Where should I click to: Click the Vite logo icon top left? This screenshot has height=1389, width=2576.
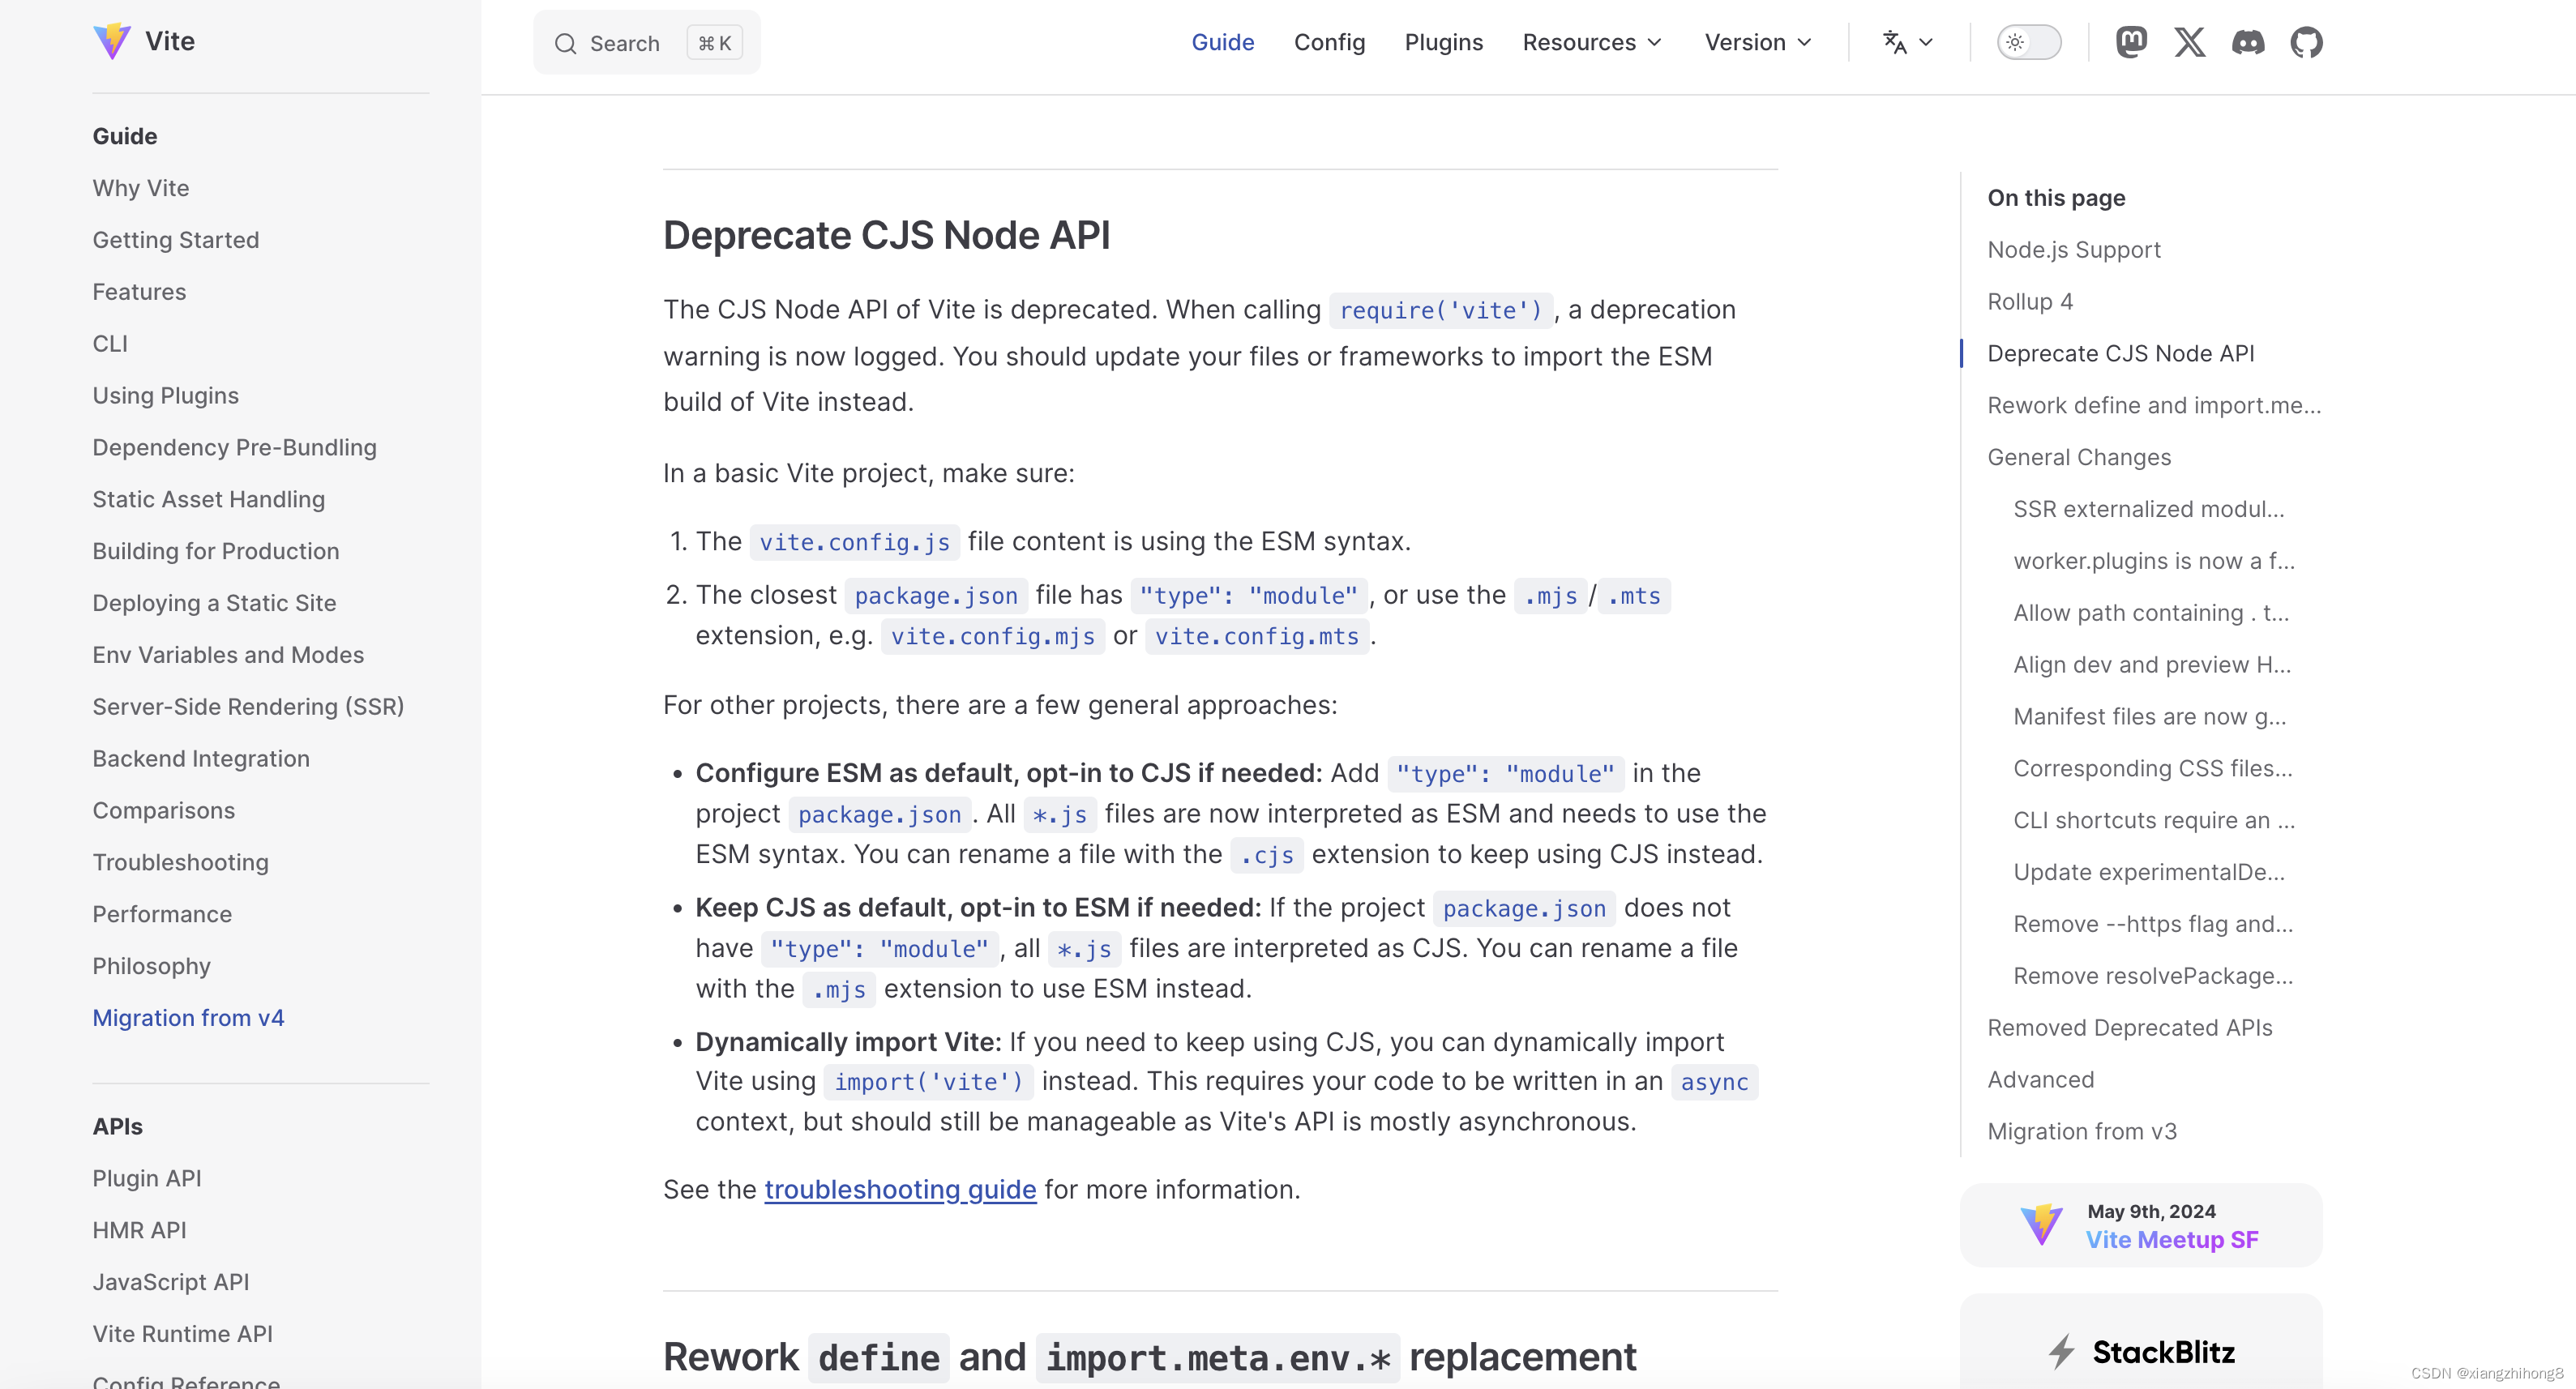[109, 43]
